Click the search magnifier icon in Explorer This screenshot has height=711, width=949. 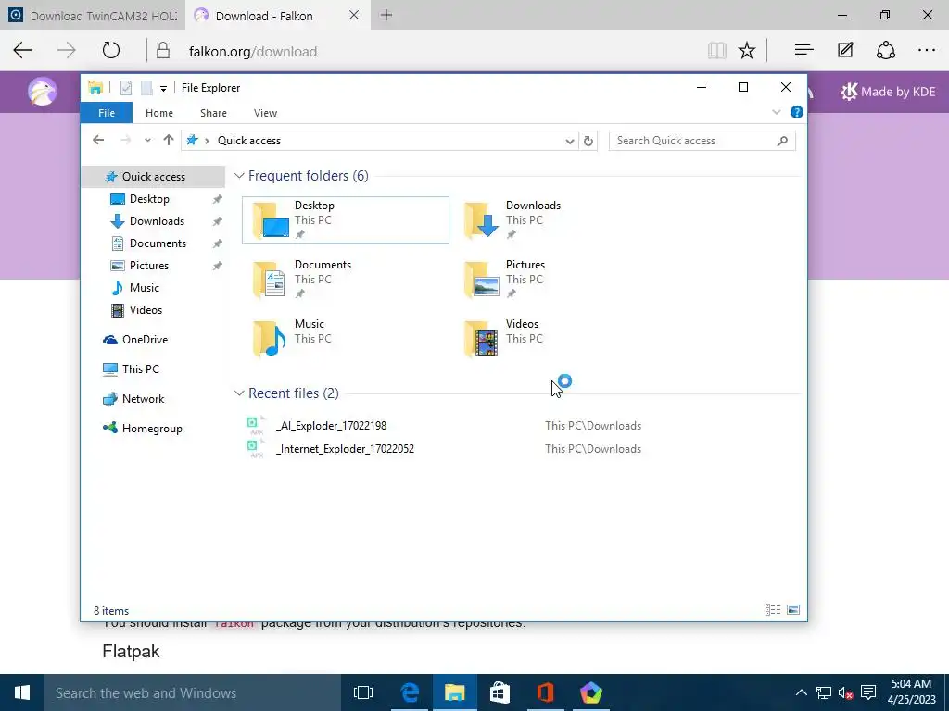(782, 141)
